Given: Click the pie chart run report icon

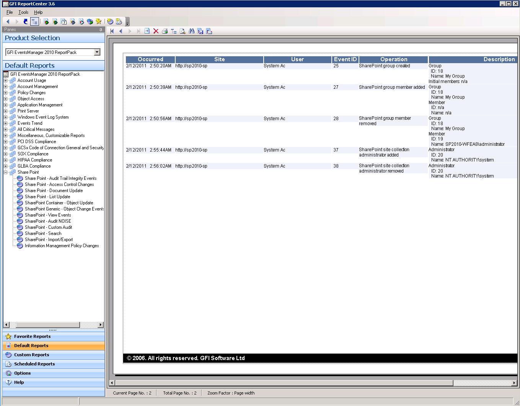Looking at the screenshot, I should tap(90, 21).
